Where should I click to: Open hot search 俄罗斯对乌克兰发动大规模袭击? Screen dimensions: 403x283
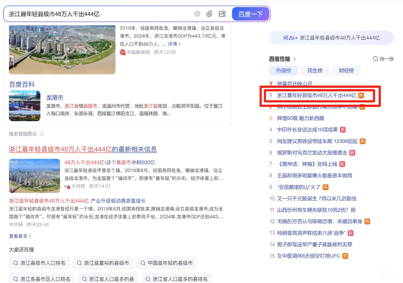(312, 153)
